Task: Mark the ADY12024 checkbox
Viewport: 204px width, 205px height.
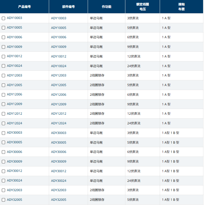Action: (x=4, y=123)
